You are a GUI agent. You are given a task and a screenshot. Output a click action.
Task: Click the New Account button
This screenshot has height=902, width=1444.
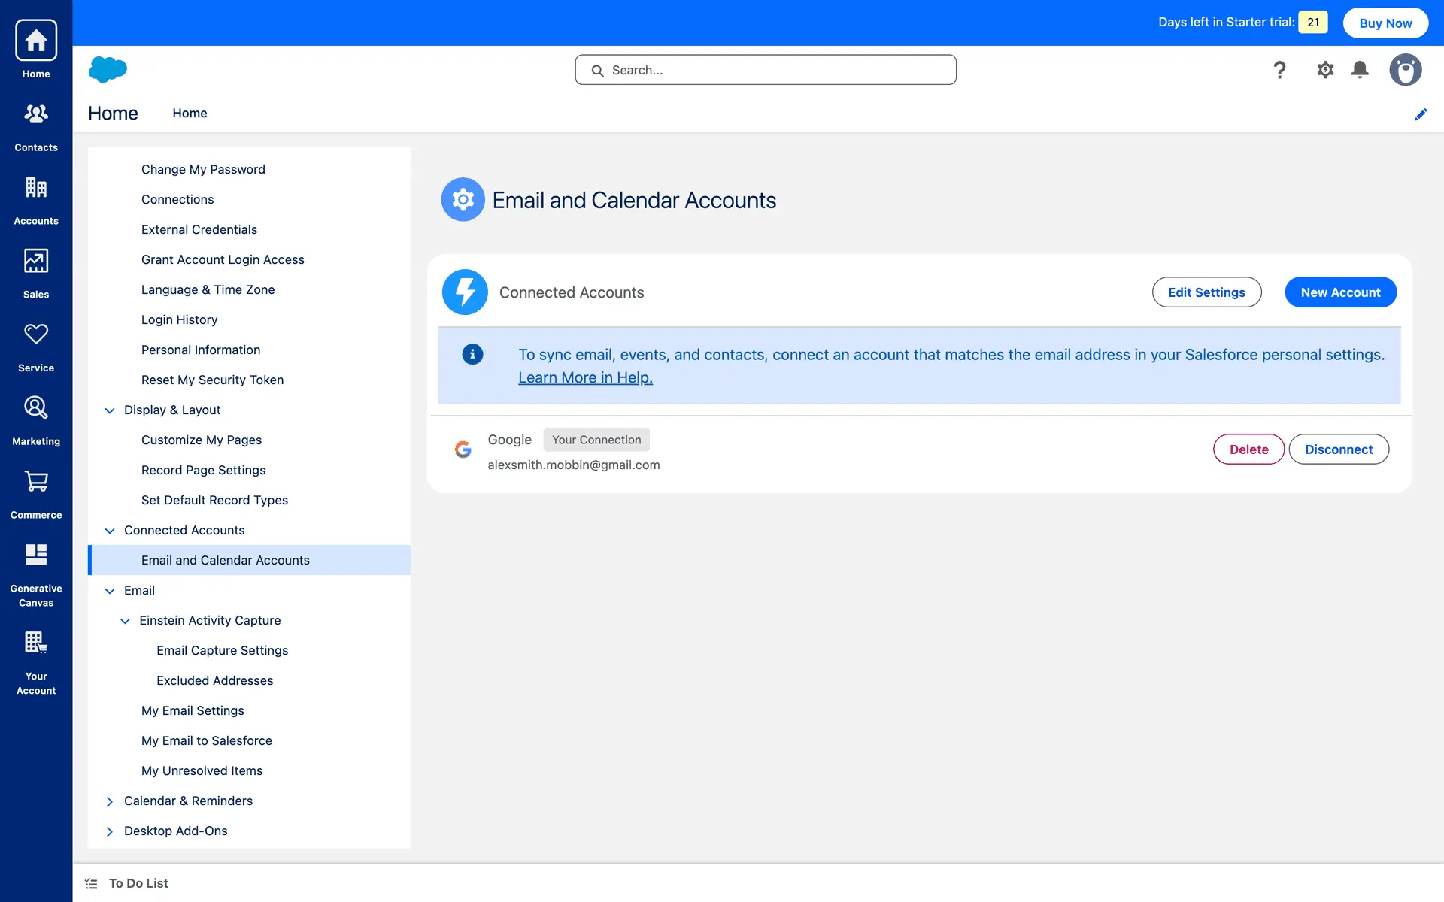(1340, 292)
